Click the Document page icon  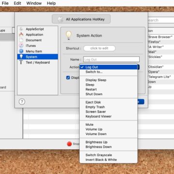click(x=21, y=40)
